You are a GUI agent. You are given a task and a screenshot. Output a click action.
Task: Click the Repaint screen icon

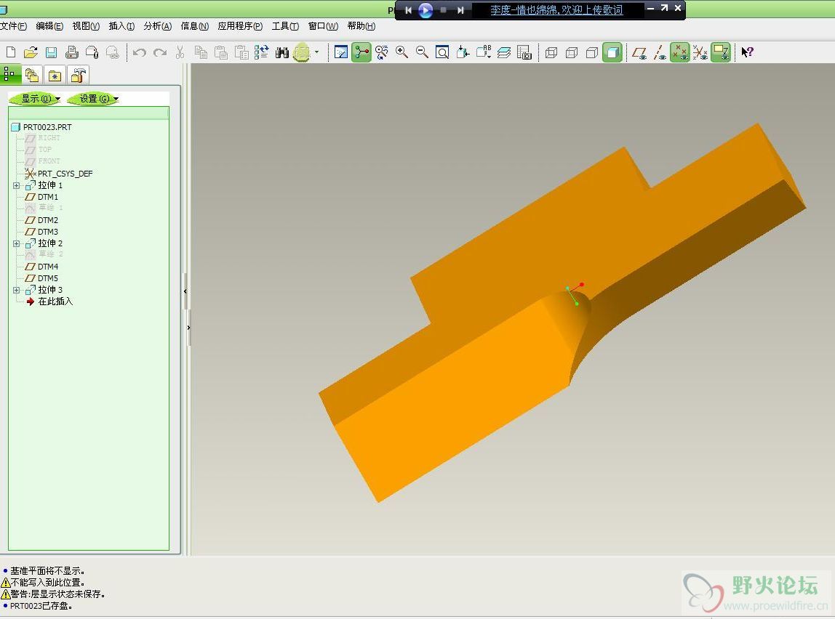click(341, 52)
